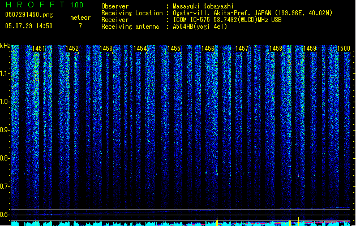Click the 0.8 kHz axis tick label
356x226 pixels.
click(x=5, y=158)
